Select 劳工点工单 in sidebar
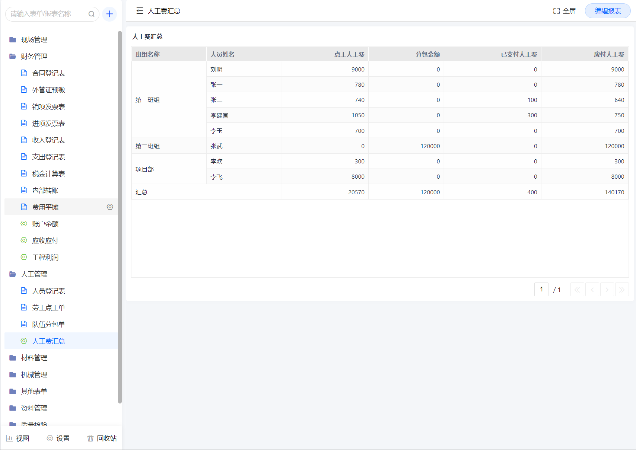The height and width of the screenshot is (450, 636). click(48, 308)
